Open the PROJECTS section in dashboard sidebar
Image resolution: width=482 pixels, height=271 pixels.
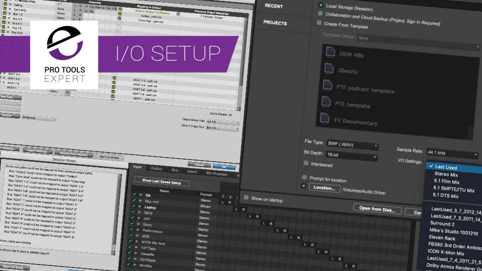[x=275, y=23]
